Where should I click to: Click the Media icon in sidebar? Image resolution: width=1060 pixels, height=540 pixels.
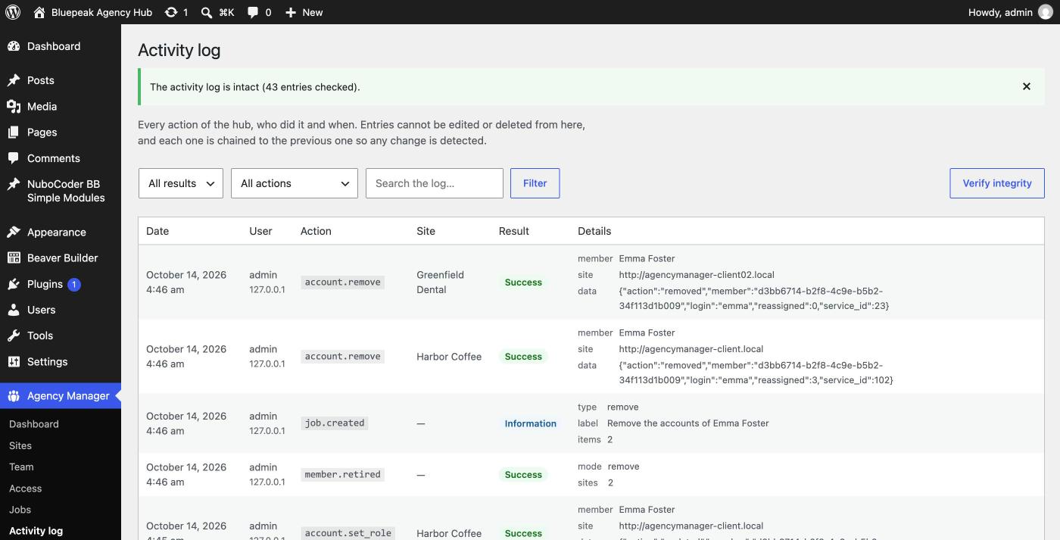(14, 107)
